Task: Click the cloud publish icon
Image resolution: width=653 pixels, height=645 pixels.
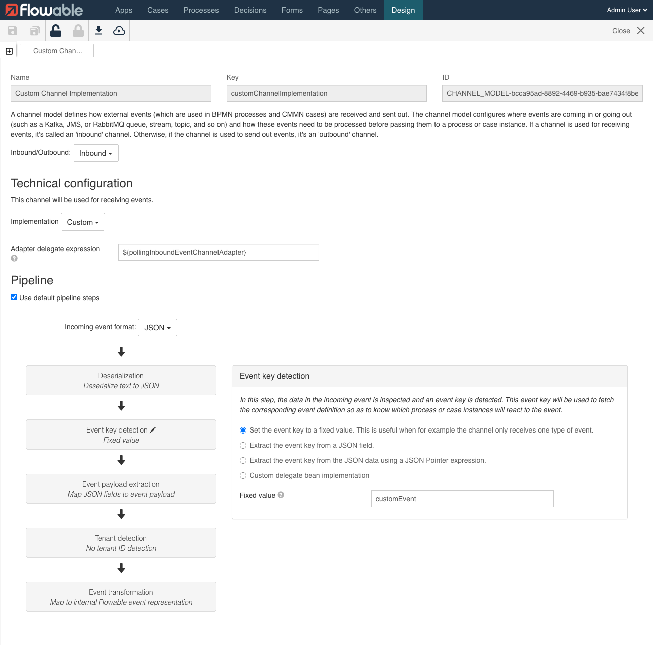Action: point(119,30)
